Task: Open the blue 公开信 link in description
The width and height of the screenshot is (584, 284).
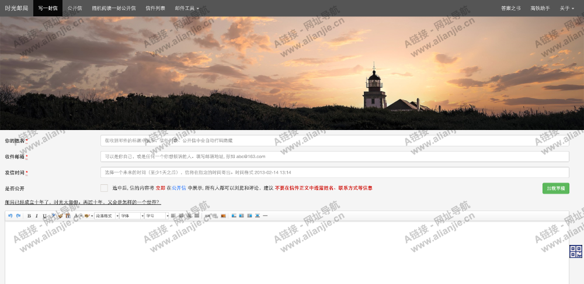Action: tap(179, 188)
